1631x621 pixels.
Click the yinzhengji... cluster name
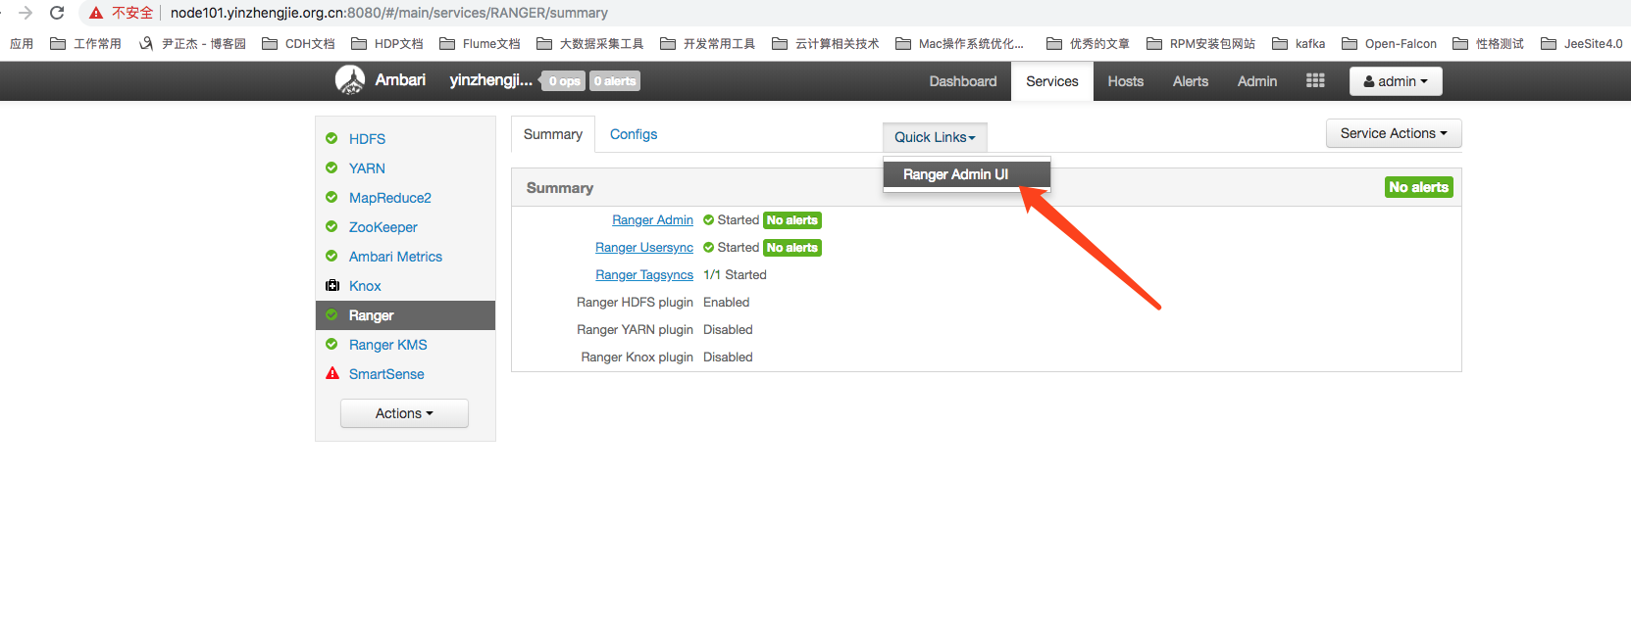(x=490, y=80)
